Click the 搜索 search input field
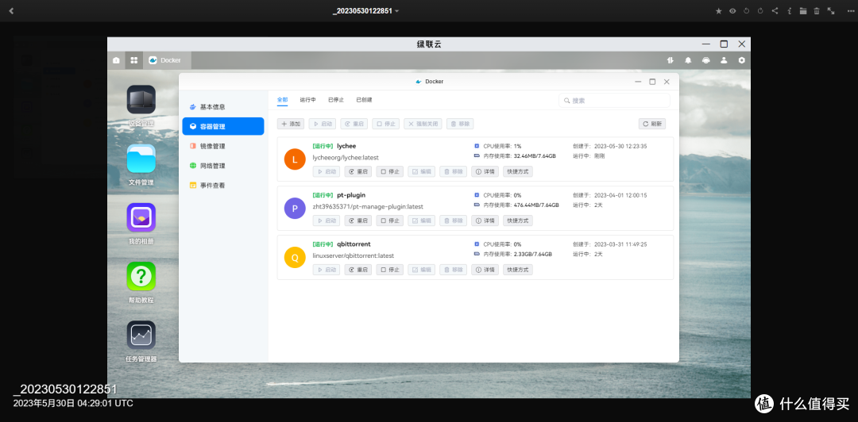 614,101
